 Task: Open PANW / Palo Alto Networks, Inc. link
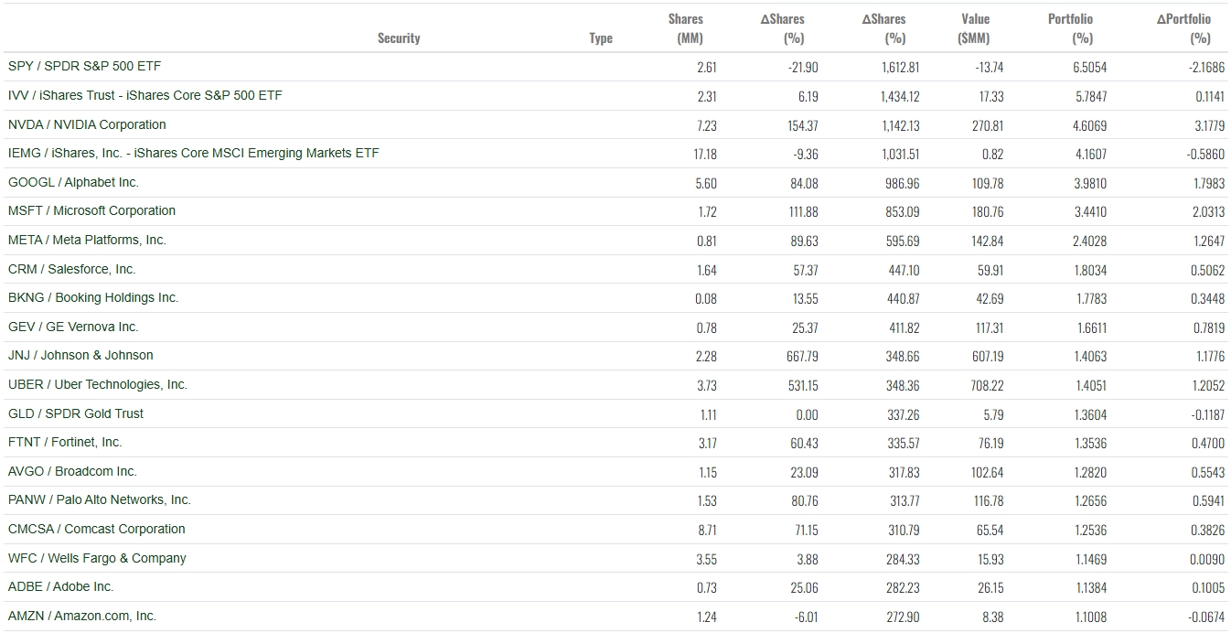click(x=99, y=499)
